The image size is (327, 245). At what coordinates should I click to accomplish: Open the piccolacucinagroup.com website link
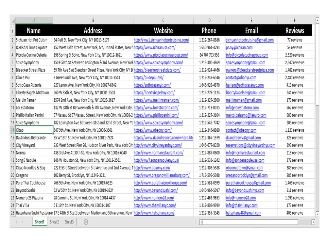(x=161, y=55)
